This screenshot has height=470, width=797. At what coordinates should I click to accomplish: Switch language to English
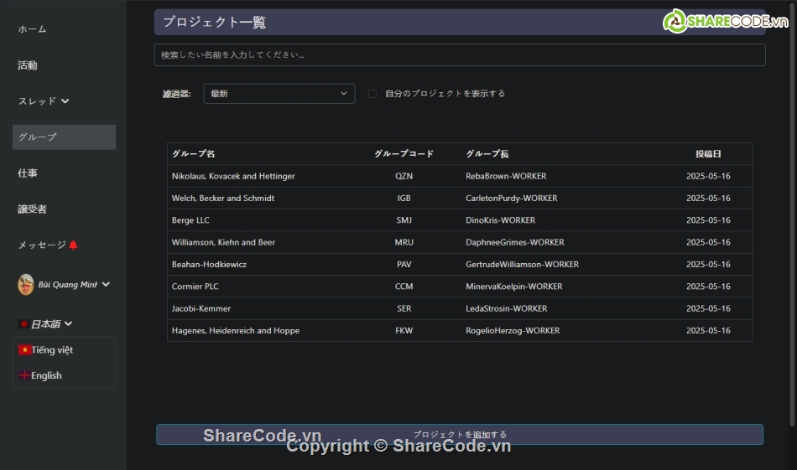[x=46, y=375]
